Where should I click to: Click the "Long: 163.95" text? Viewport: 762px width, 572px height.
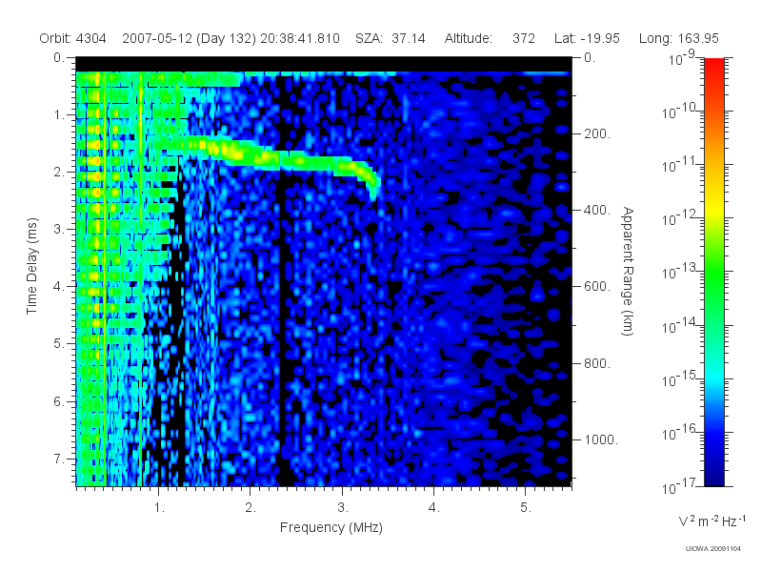tap(679, 38)
